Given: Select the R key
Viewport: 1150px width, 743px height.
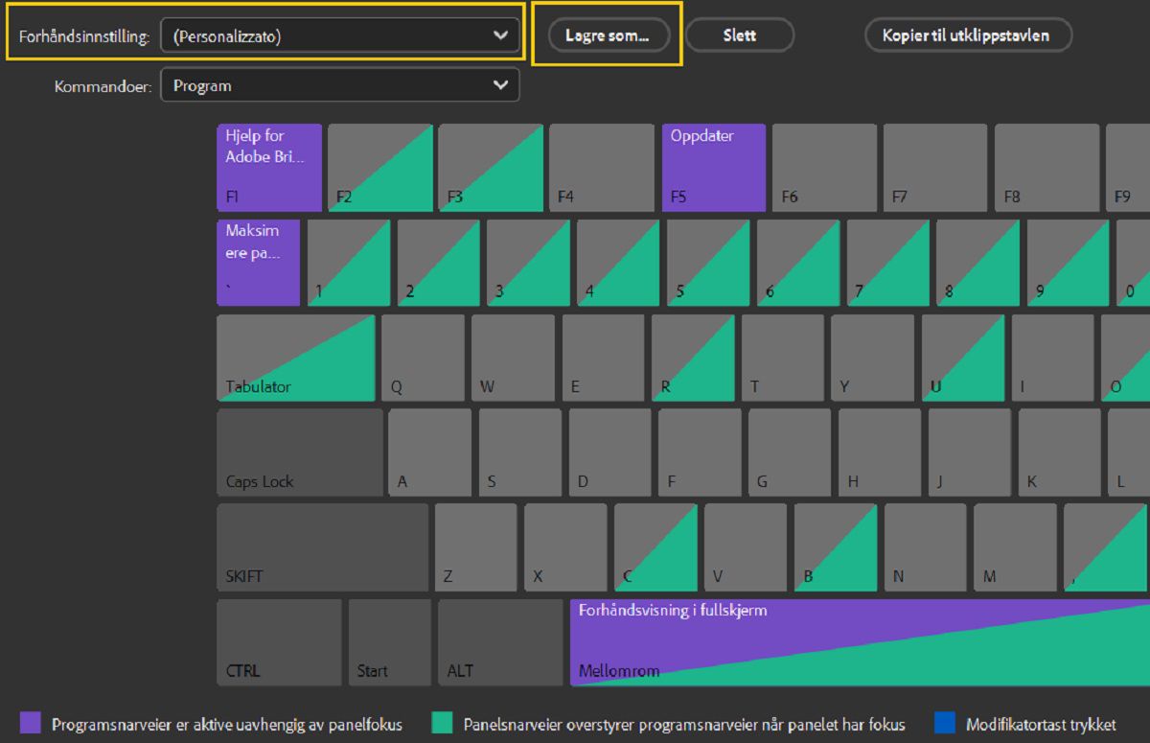Looking at the screenshot, I should tap(694, 358).
